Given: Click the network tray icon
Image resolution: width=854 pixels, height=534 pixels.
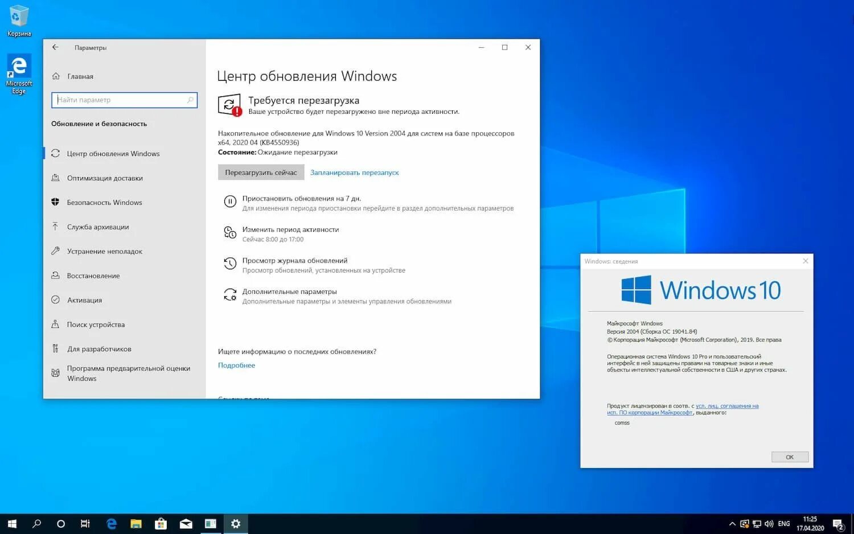Looking at the screenshot, I should (x=757, y=524).
